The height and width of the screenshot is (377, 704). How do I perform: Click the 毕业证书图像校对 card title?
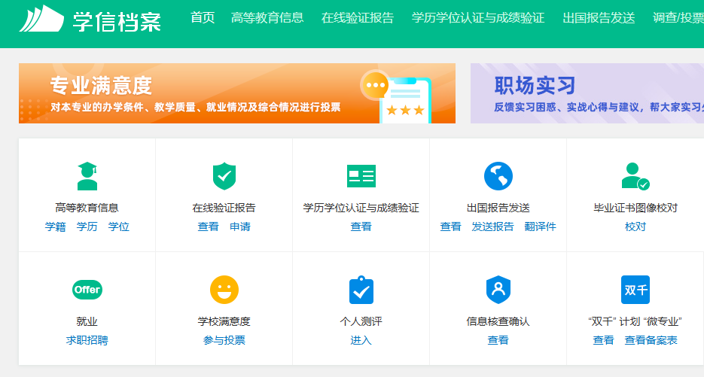tap(635, 208)
